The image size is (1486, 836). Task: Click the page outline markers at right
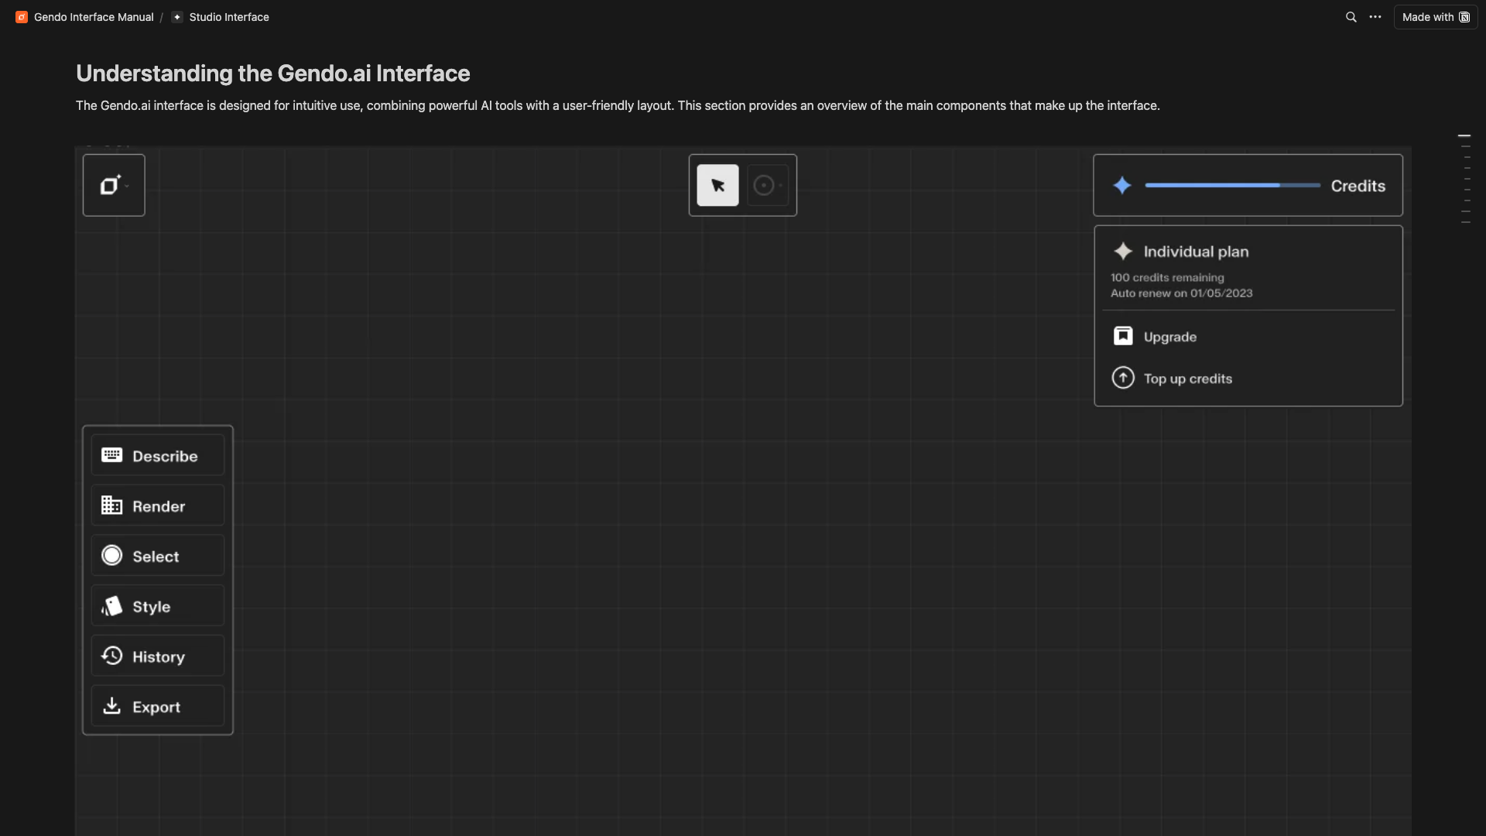click(x=1464, y=179)
